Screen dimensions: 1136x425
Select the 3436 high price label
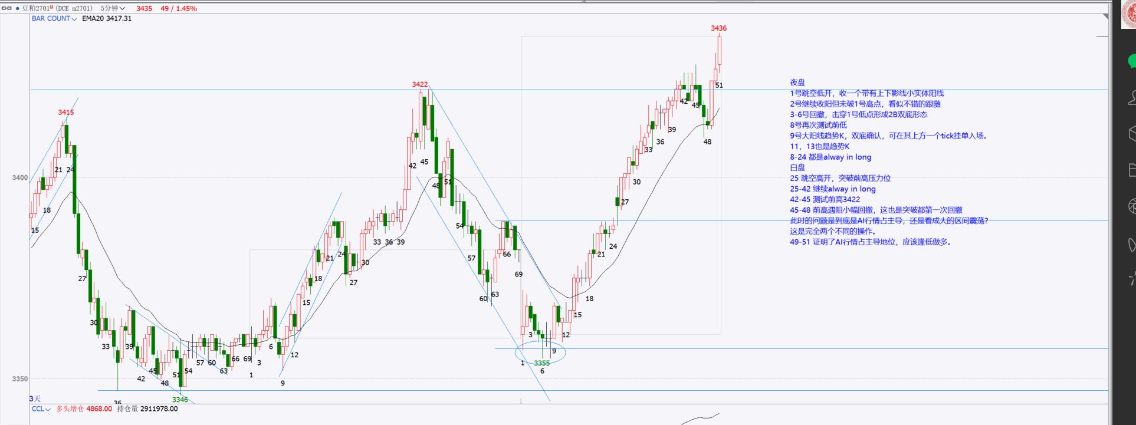(718, 28)
